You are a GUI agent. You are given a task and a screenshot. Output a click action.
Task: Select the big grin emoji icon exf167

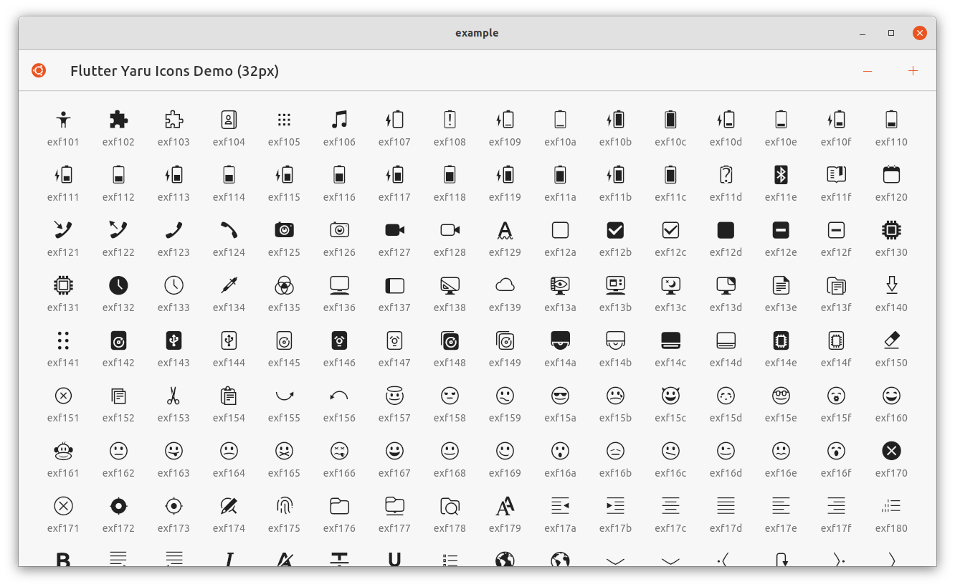coord(394,450)
